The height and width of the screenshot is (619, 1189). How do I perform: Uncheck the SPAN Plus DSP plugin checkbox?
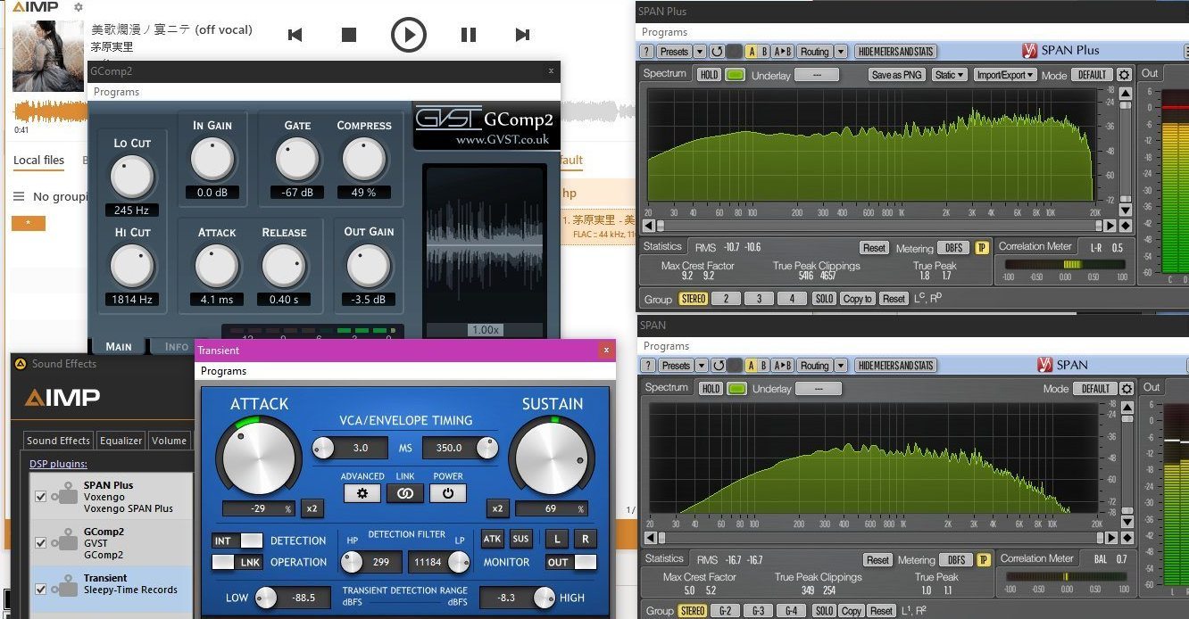click(40, 497)
